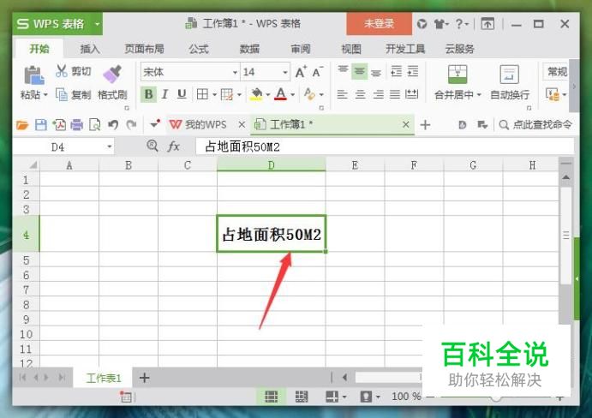Click the cell borders icon
This screenshot has width=592, height=418.
pyautogui.click(x=202, y=94)
